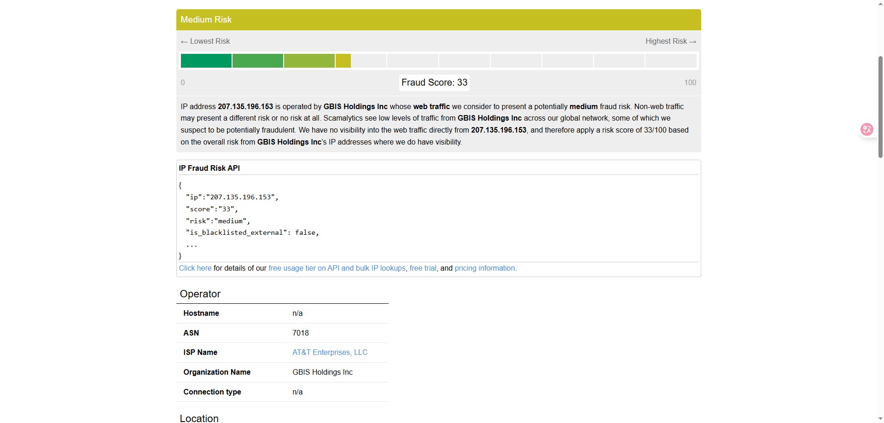Click the pink translate floating icon
The height and width of the screenshot is (423, 884).
point(867,129)
